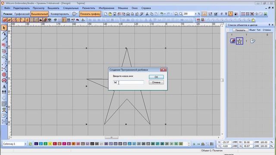The height and width of the screenshot is (155, 276).
Task: Toggle the Вышивальный mode button
Action: point(40,14)
